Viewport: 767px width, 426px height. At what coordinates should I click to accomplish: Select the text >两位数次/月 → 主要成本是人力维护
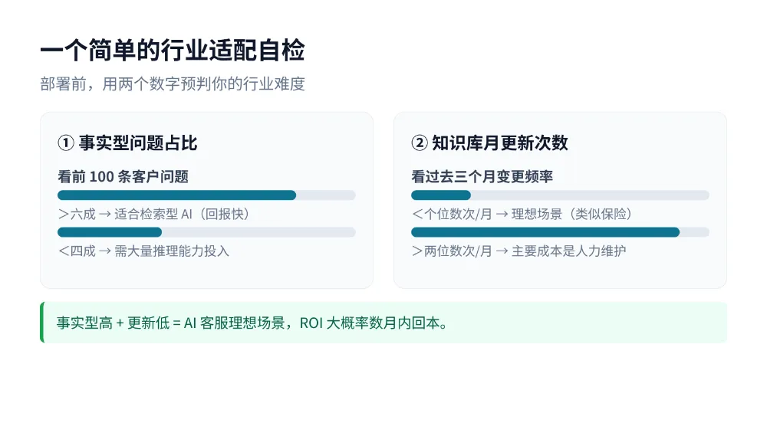[x=519, y=251]
